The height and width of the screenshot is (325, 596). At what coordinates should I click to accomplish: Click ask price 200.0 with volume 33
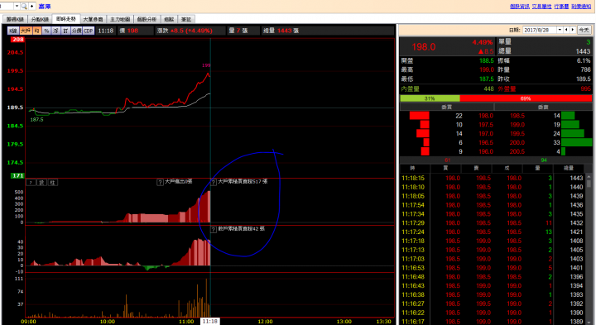(517, 143)
